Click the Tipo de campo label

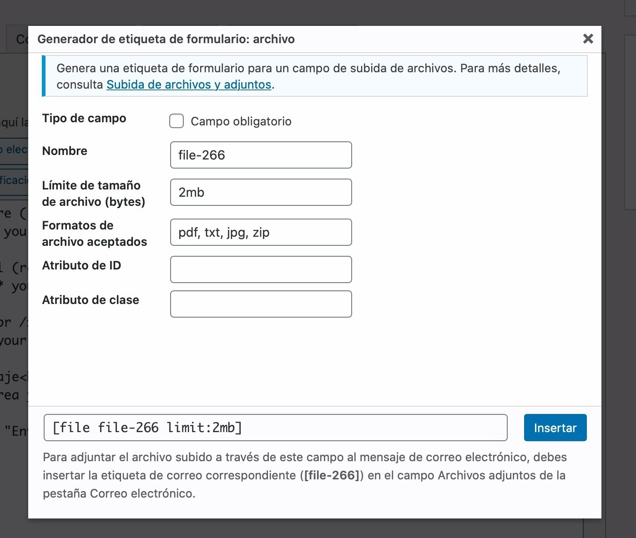pos(84,118)
